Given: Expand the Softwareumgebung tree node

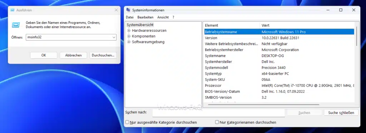Looking at the screenshot, I should [x=129, y=42].
